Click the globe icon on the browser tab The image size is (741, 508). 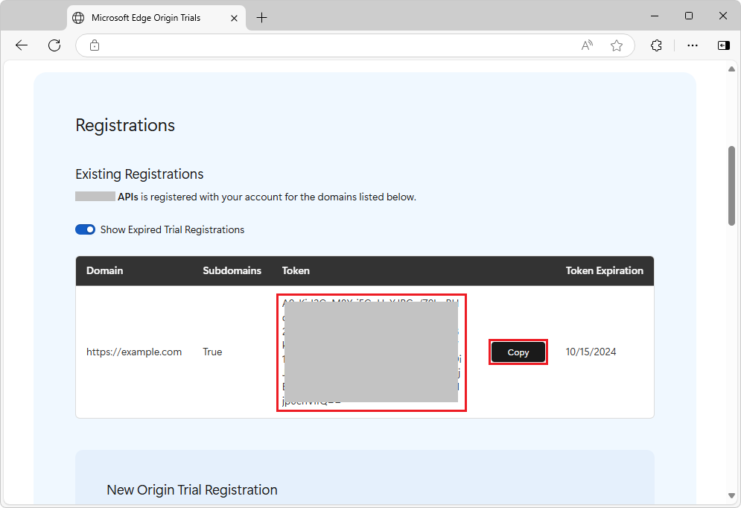[x=77, y=17]
